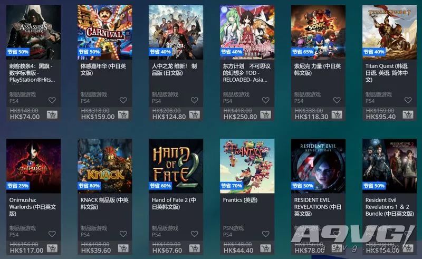The image size is (422, 259).
Task: Add Carnival Games to the shopping cart
Action: (123, 114)
